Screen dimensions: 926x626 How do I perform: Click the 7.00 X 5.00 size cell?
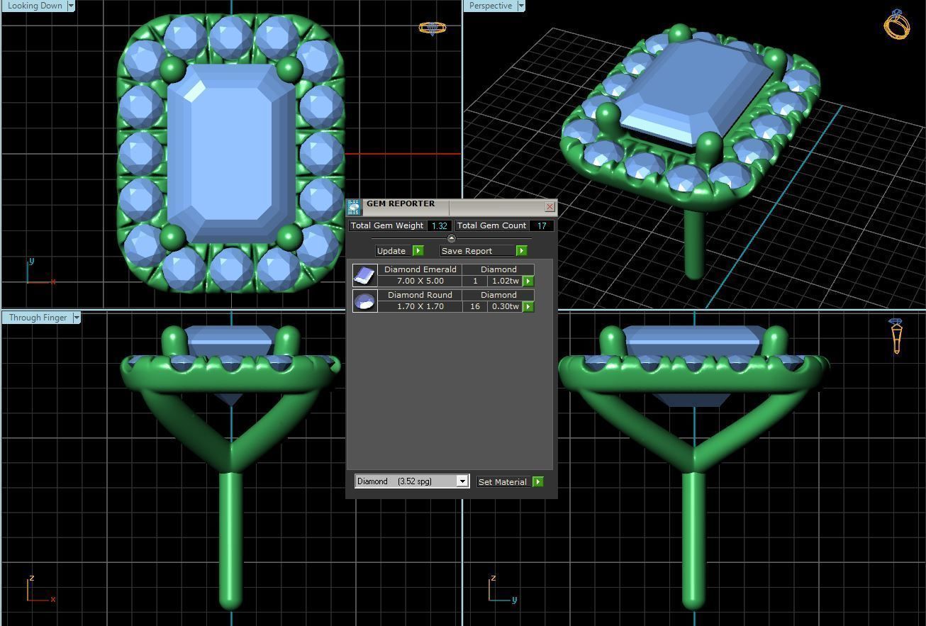420,281
